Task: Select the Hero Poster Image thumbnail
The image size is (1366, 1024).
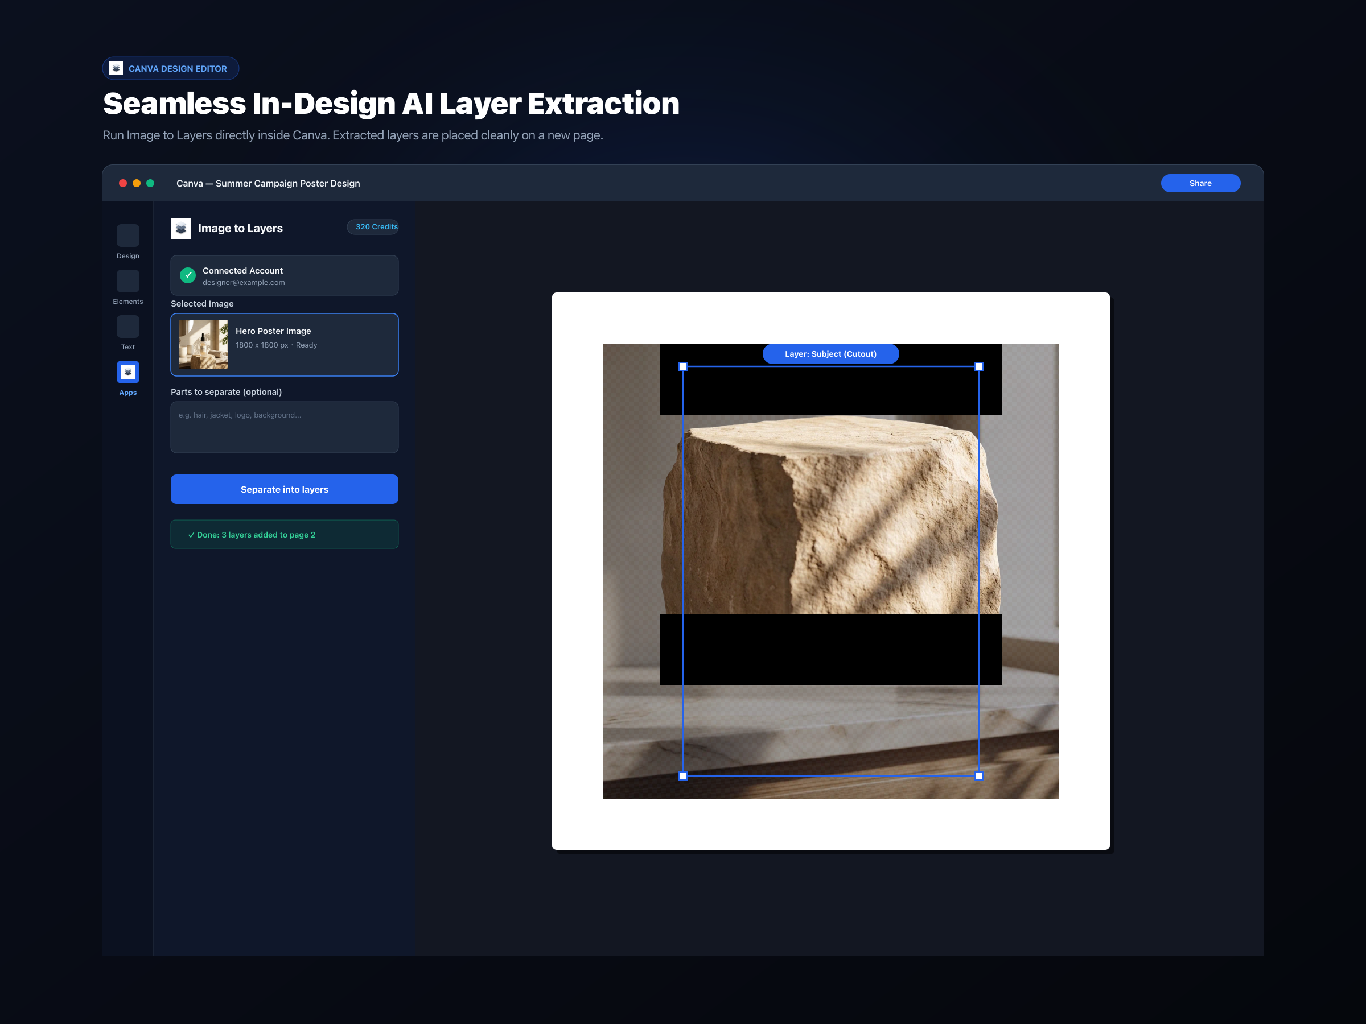Action: pyautogui.click(x=203, y=344)
